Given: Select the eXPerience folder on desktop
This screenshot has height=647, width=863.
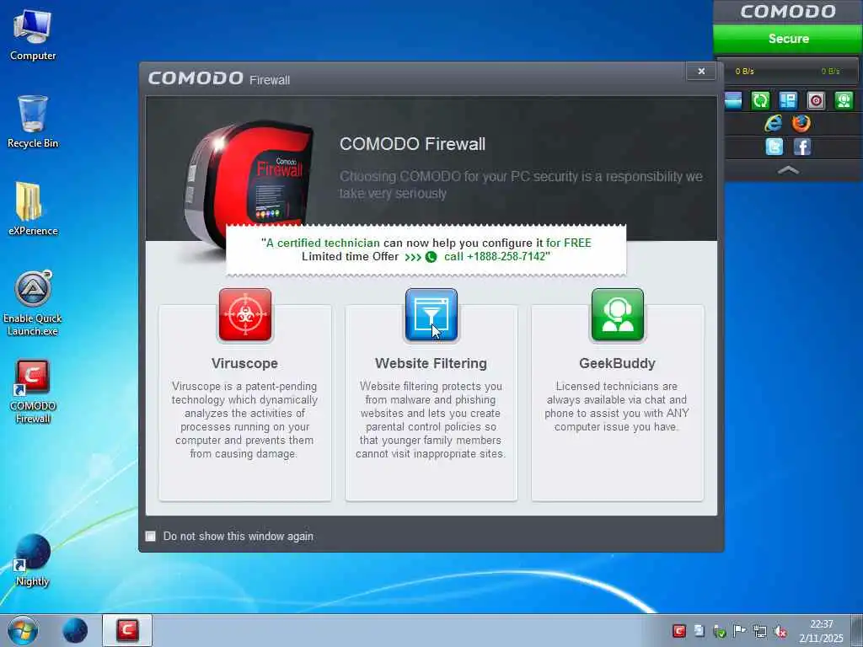Looking at the screenshot, I should pos(33,209).
